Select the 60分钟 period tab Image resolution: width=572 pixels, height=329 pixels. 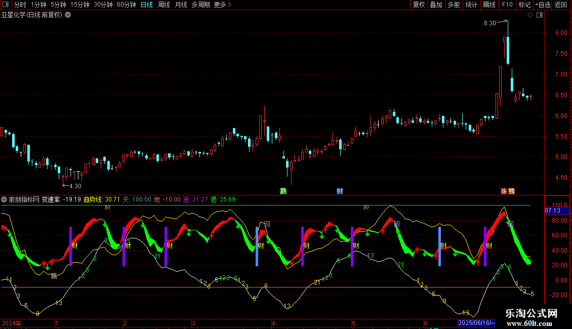pyautogui.click(x=126, y=5)
